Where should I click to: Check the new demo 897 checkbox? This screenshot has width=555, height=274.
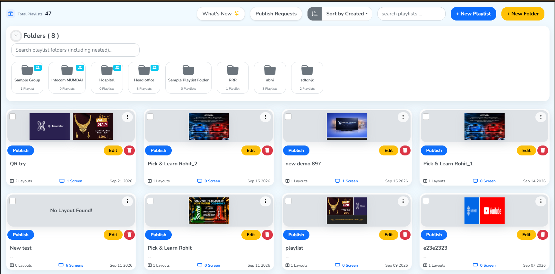click(x=288, y=117)
